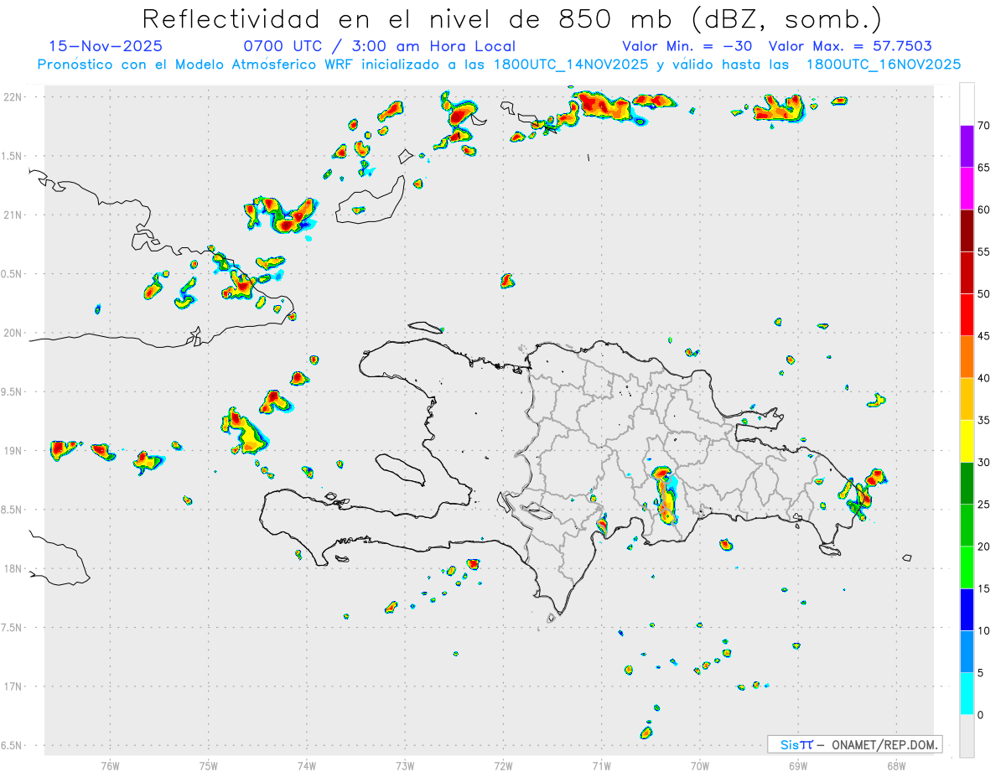This screenshot has height=777, width=1006.
Task: Click the purple 65-70 dBZ legend swatch
Action: [967, 147]
